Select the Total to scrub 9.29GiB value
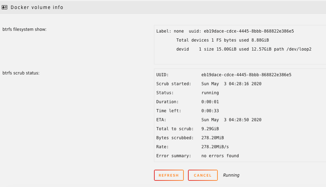 210,129
